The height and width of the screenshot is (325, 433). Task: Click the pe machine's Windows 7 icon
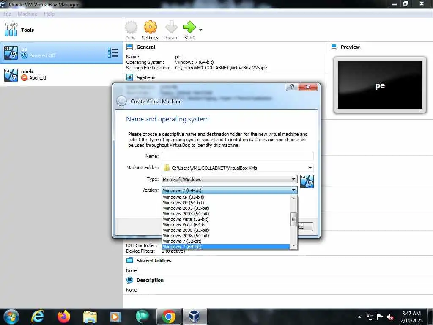click(x=11, y=53)
